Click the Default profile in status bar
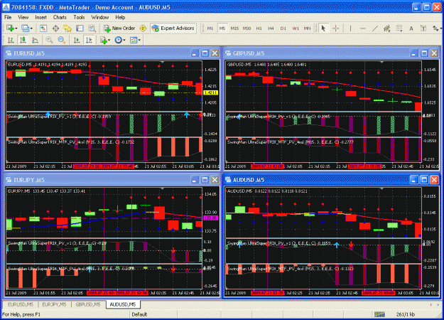The image size is (444, 320). coord(139,314)
